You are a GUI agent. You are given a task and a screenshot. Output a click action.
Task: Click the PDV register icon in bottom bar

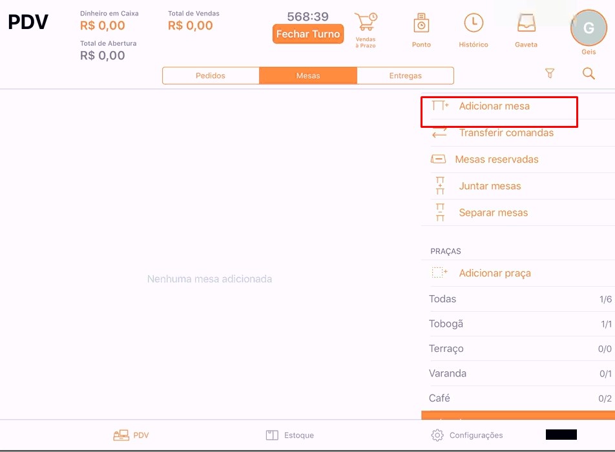121,435
